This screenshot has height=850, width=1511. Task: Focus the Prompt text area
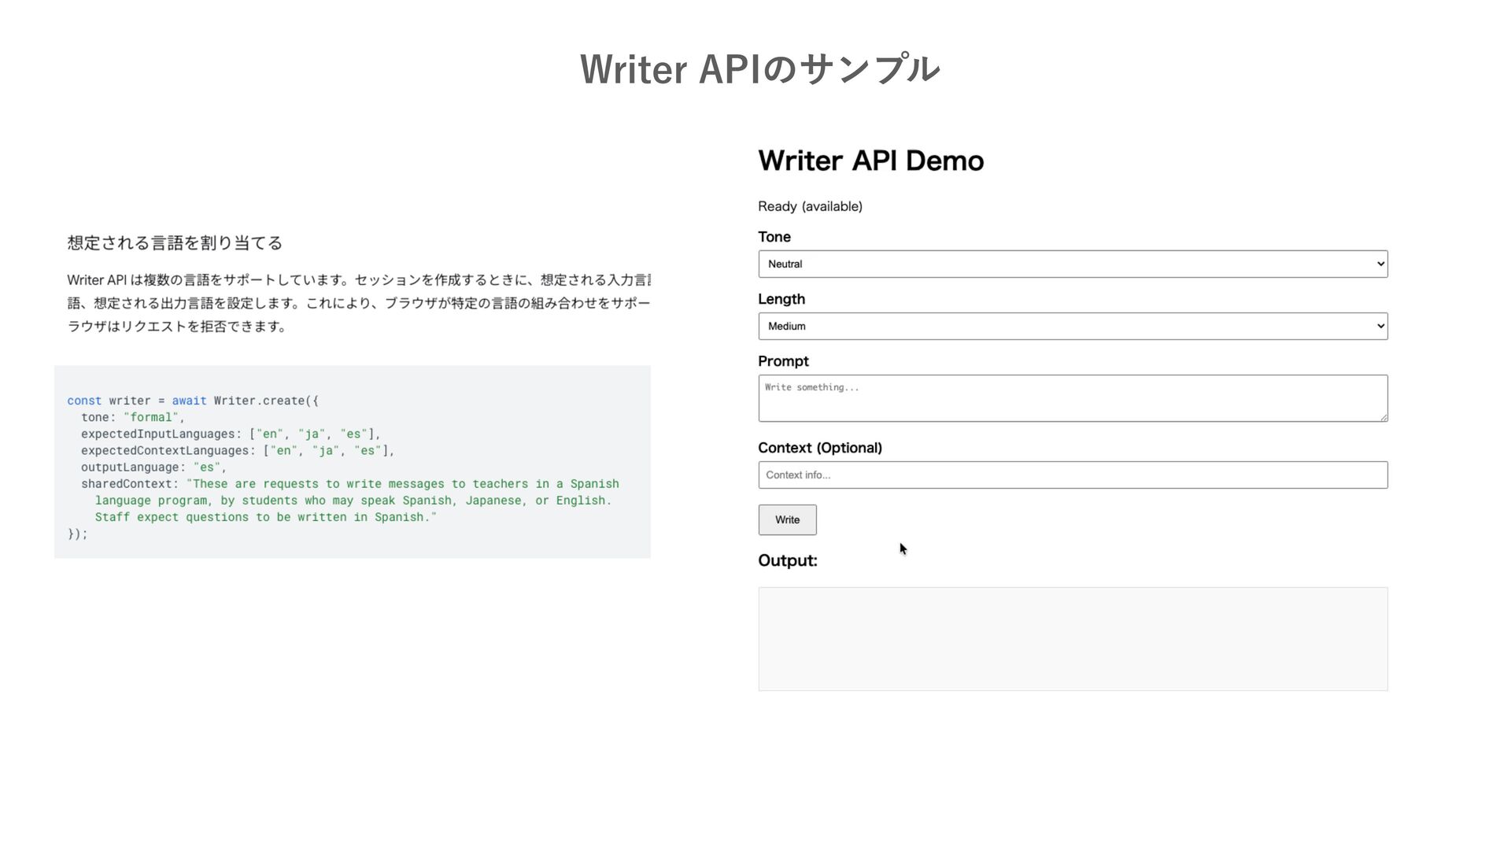tap(1072, 398)
